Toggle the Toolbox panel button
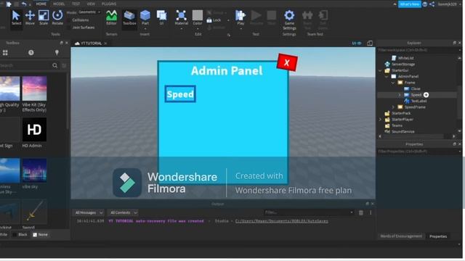Image resolution: width=465 pixels, height=261 pixels. point(129,17)
